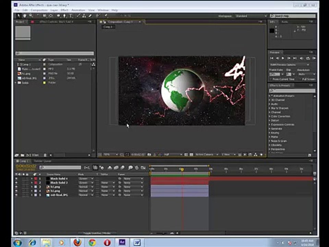Jump to last frame in Preview panel
The height and width of the screenshot is (247, 329).
(295, 58)
